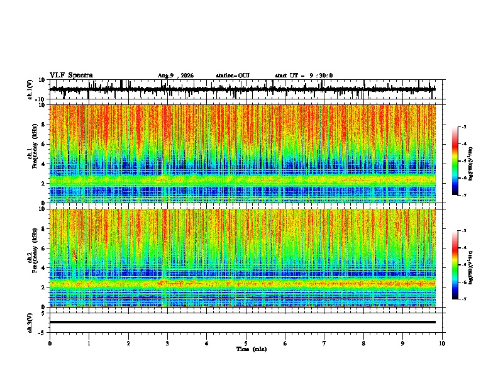Click the ch.2 color bar log(PSD) label
The width and height of the screenshot is (498, 385).
coord(471,267)
